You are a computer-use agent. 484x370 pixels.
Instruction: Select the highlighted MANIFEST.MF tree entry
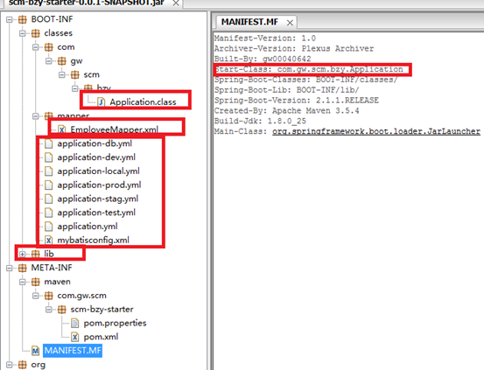coord(73,351)
